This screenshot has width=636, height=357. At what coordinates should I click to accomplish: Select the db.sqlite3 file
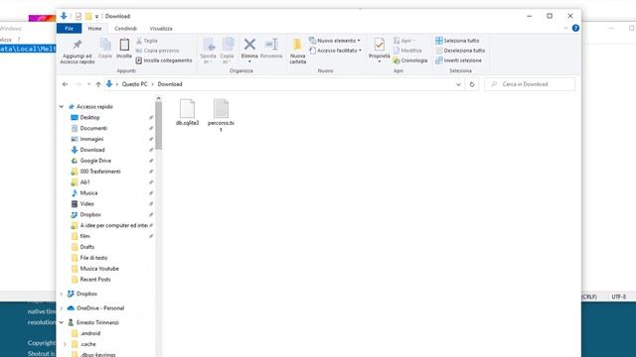coord(187,112)
